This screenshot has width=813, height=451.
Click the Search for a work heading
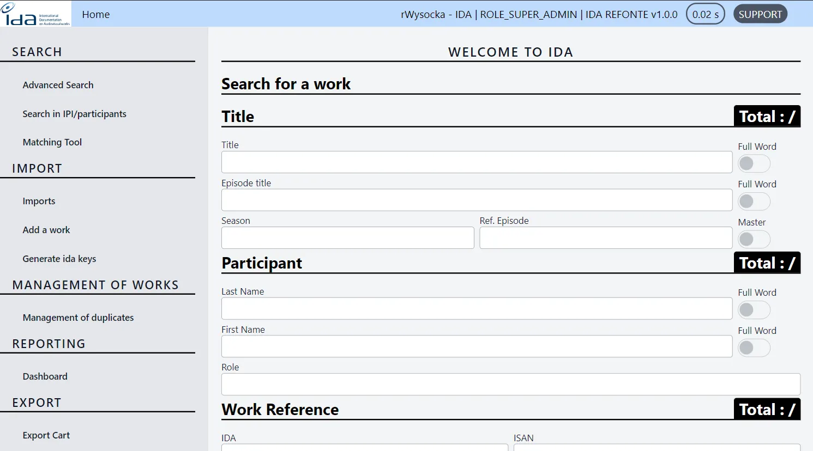(286, 84)
